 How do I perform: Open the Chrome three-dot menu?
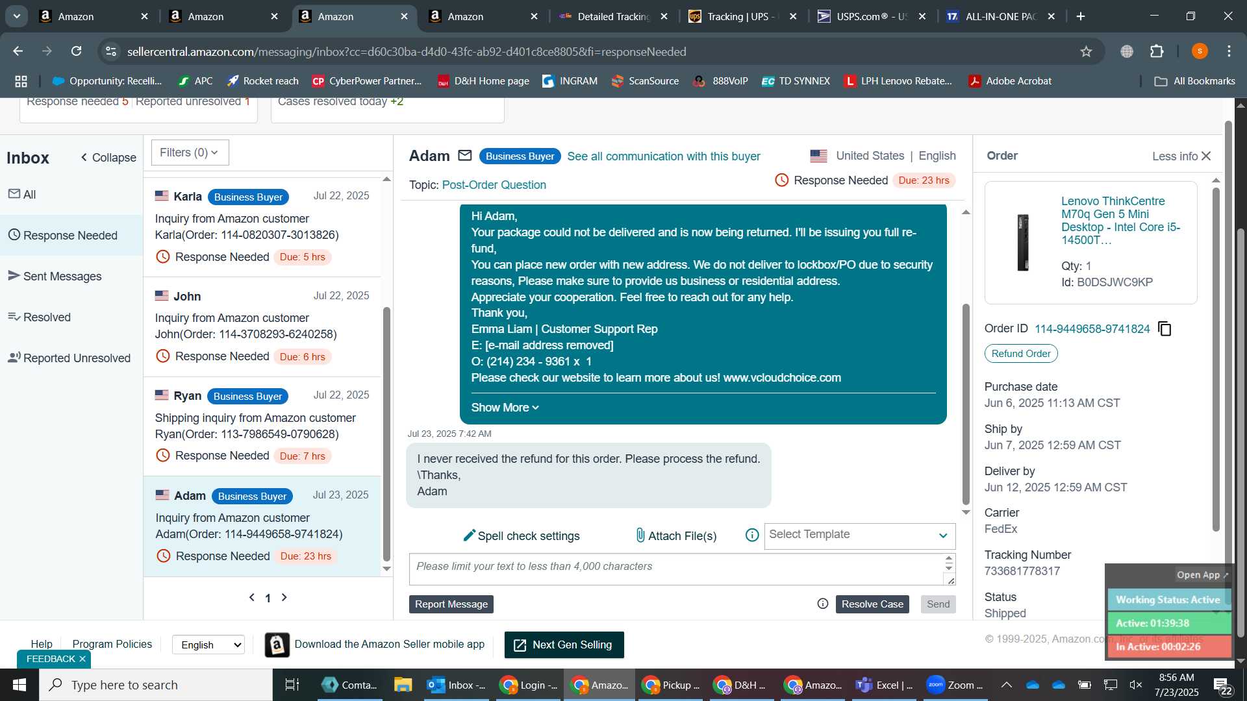1229,51
